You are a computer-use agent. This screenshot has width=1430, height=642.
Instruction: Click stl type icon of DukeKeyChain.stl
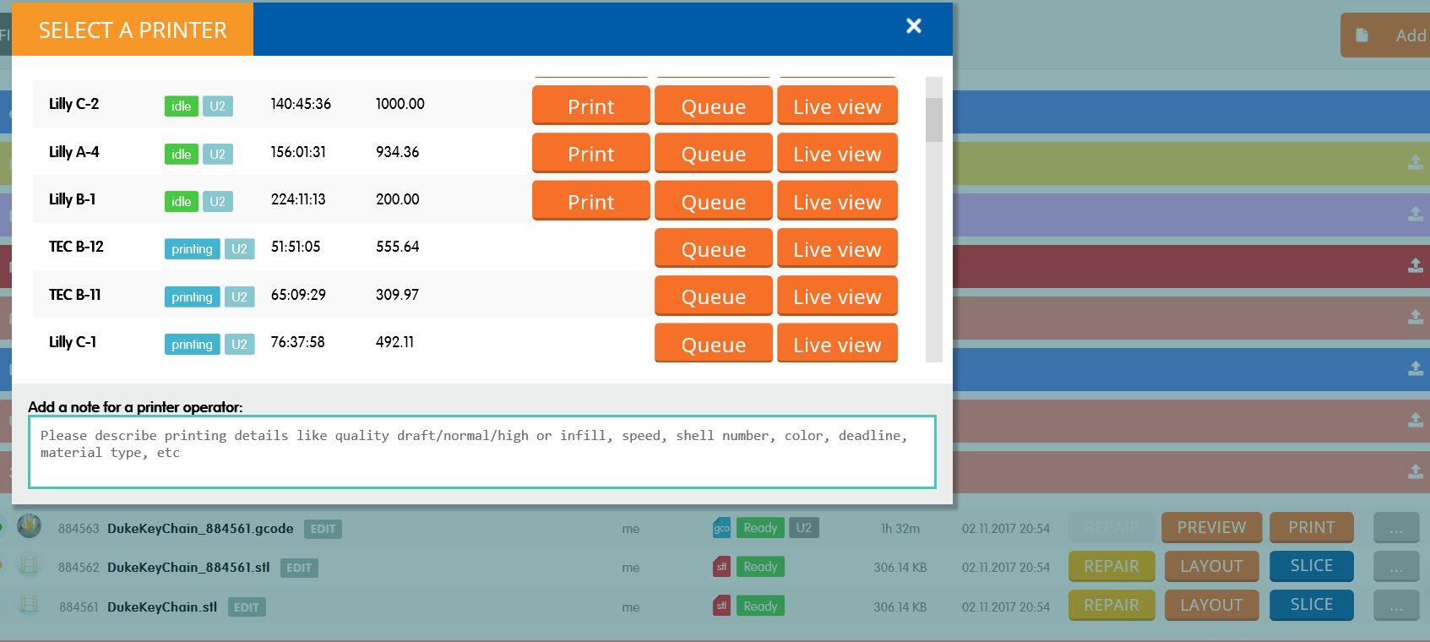[x=721, y=606]
